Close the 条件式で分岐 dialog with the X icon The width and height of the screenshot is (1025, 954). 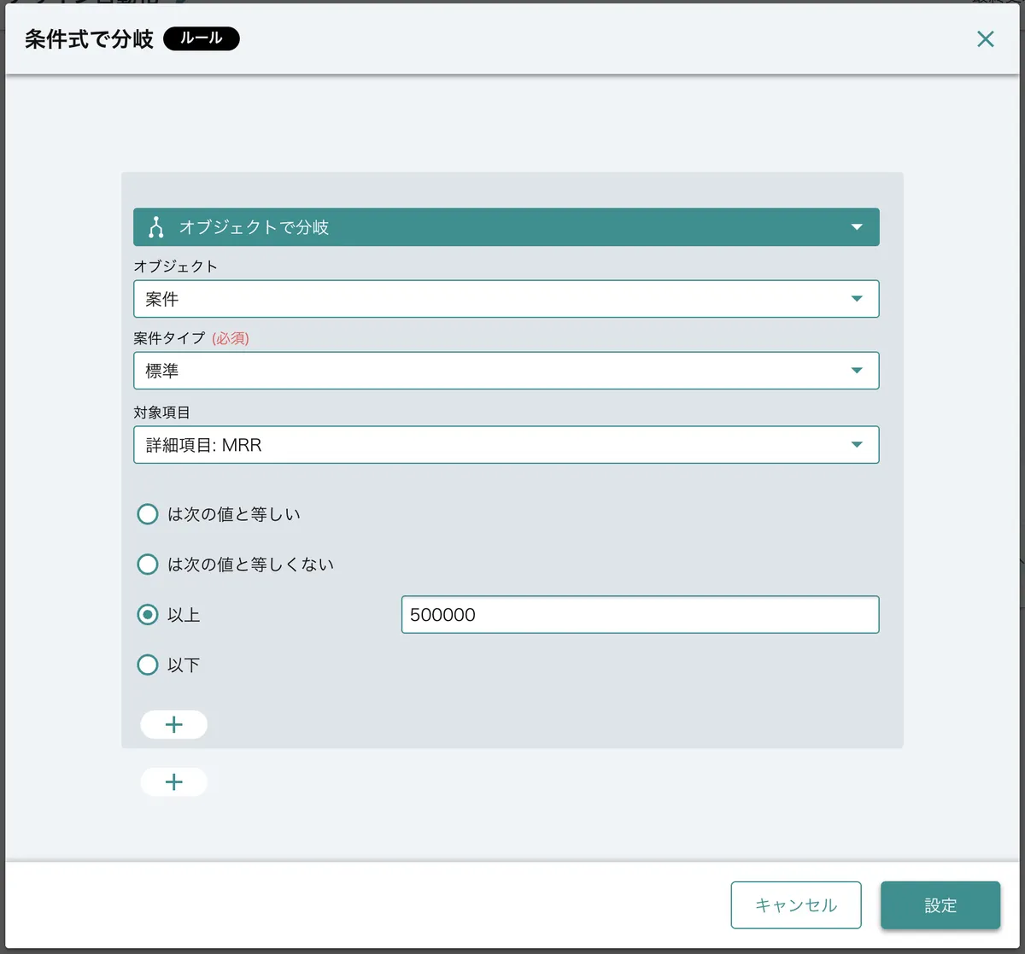click(x=985, y=39)
